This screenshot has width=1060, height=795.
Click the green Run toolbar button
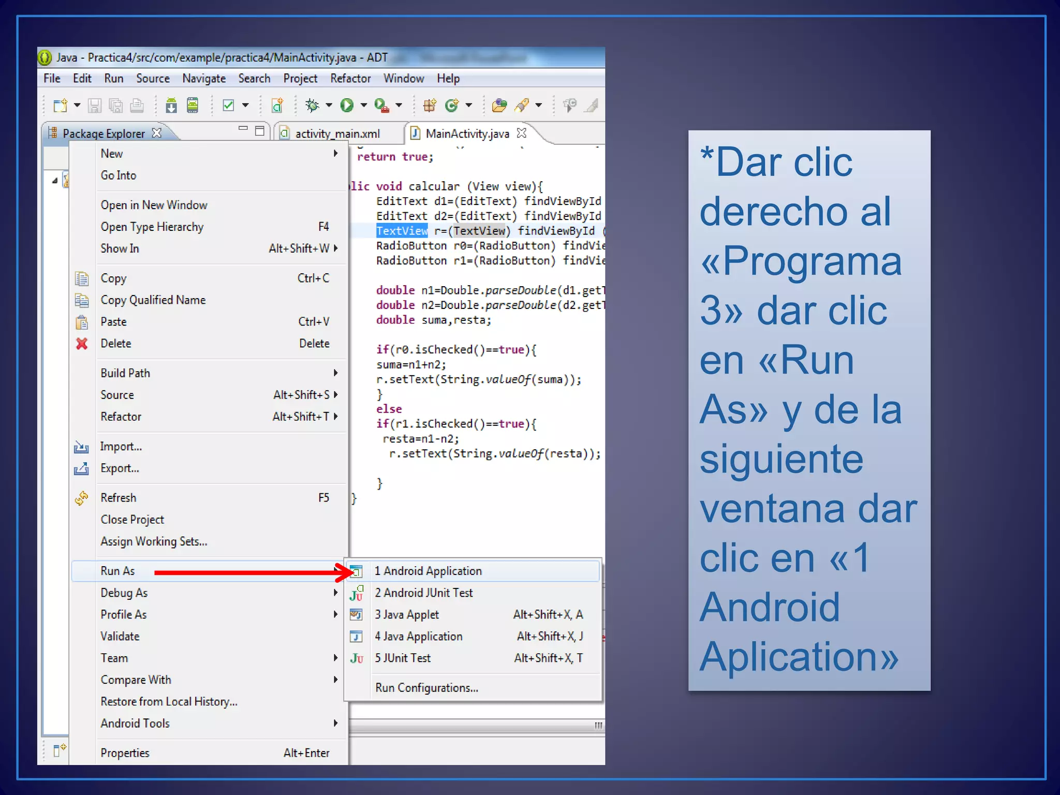point(347,106)
